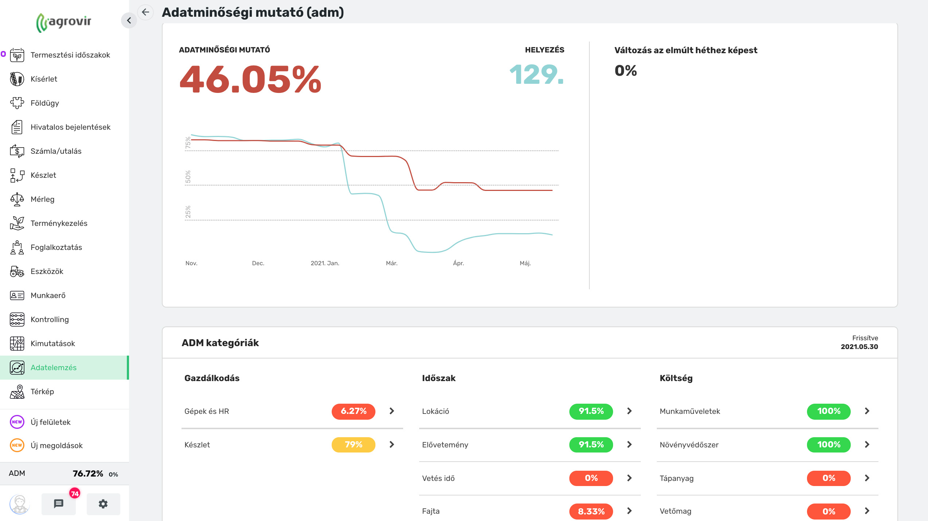The image size is (928, 521).
Task: Click the ADM 76.72% status bar
Action: (x=65, y=474)
